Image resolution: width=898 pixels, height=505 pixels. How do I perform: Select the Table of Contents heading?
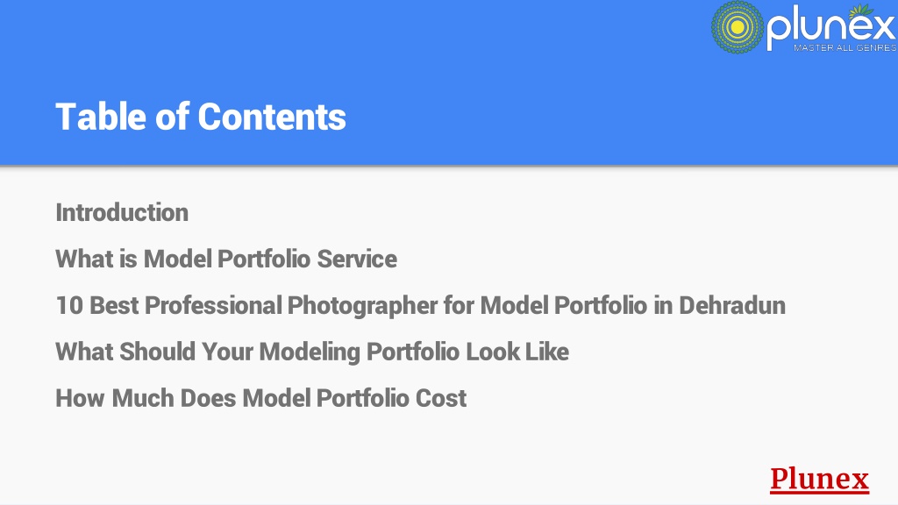[x=201, y=117]
